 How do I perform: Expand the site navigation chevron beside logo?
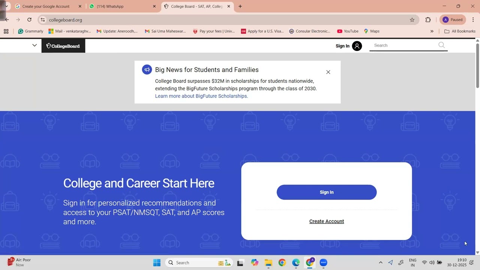34,45
